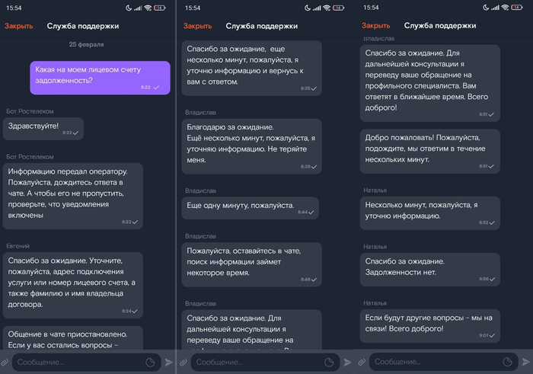
Task: Focus the Сообщение input field in right chat
Action: click(434, 363)
